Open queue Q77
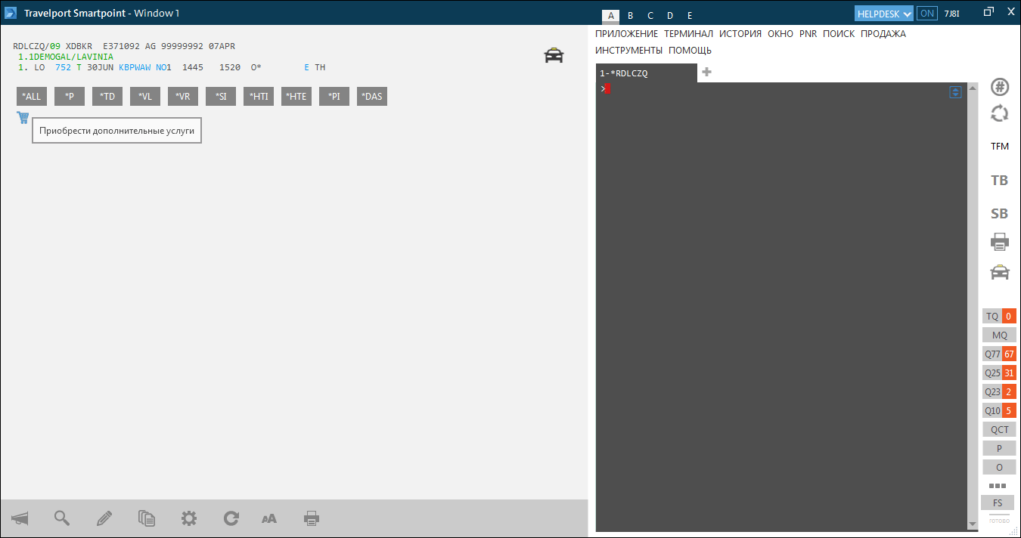Screen dimensions: 1021x538 (x=999, y=354)
